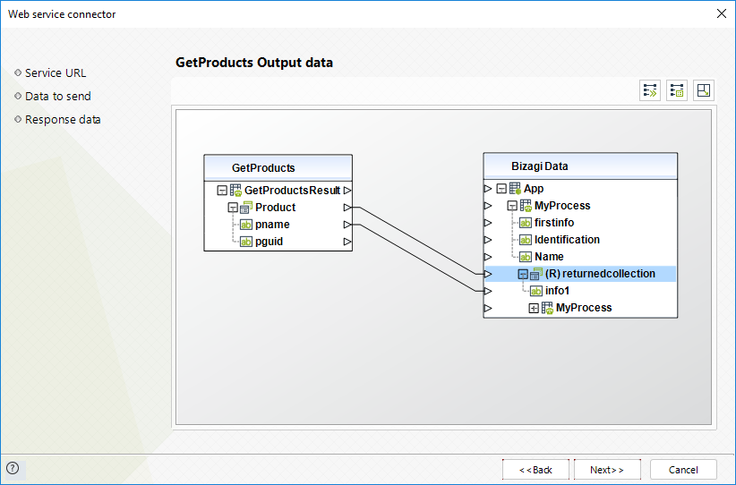
Task: Click the output connector arrow of pguid
Action: (347, 242)
